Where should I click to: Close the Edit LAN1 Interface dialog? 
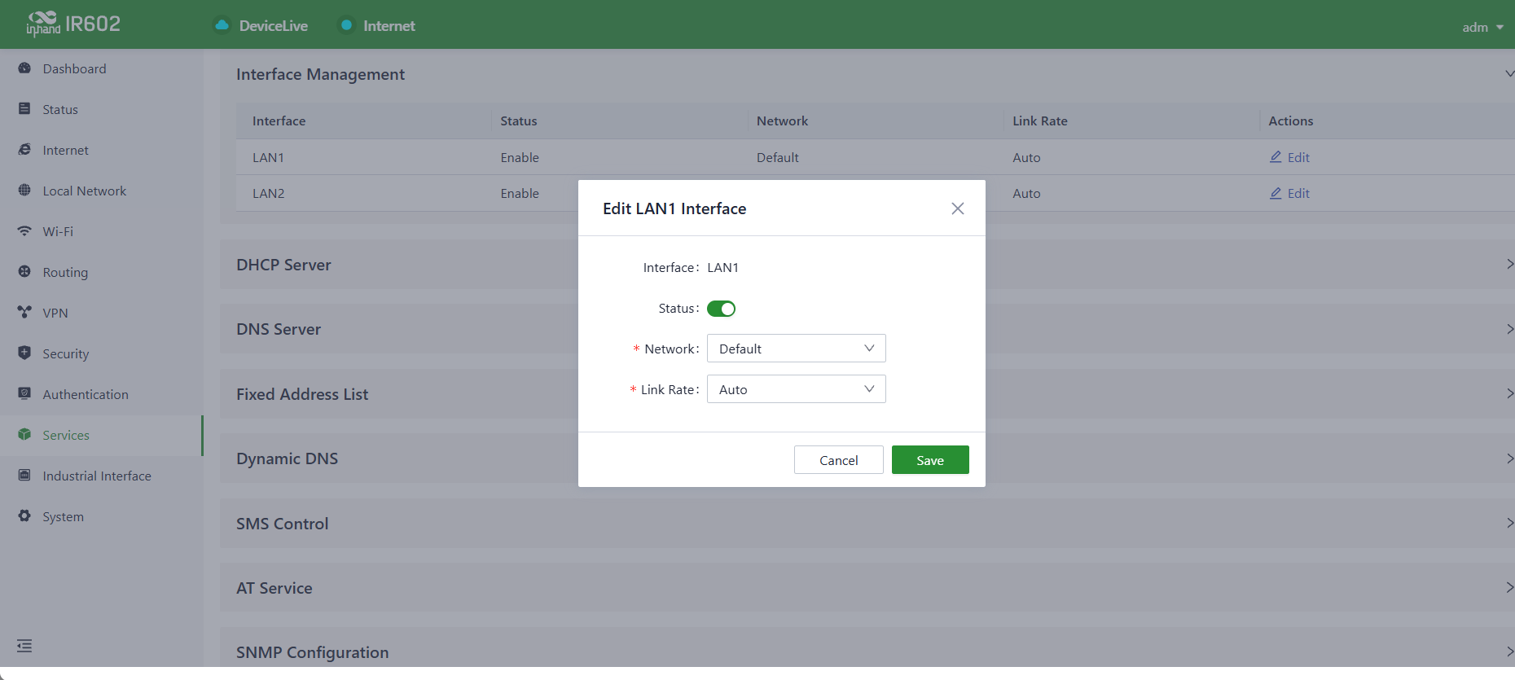(958, 208)
